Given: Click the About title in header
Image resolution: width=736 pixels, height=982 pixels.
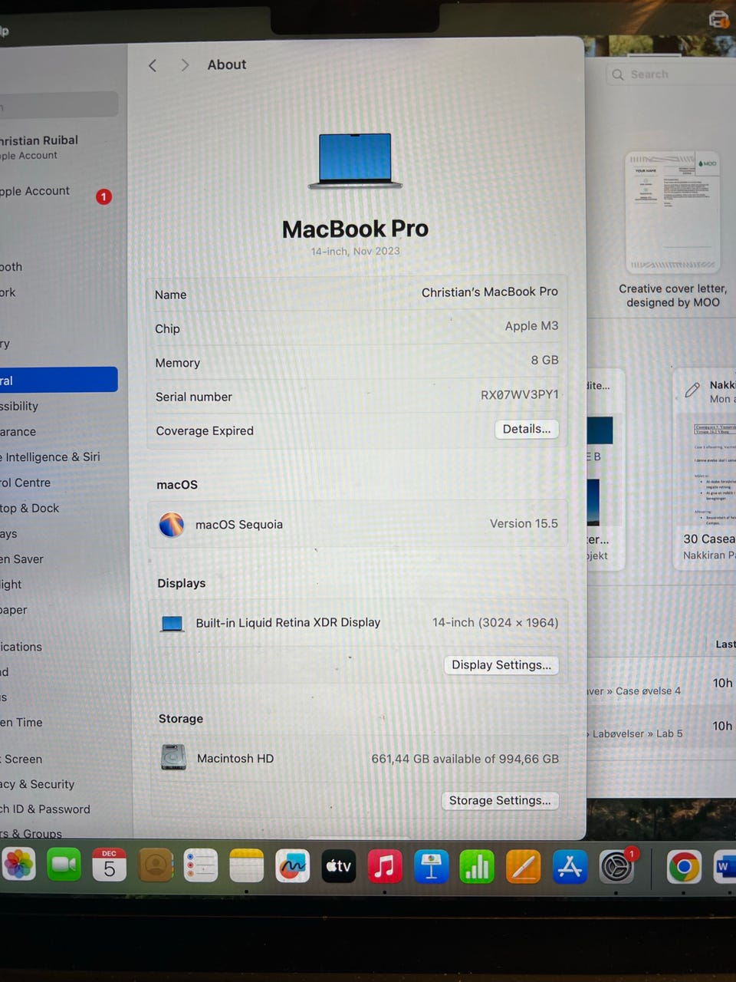Looking at the screenshot, I should 227,65.
